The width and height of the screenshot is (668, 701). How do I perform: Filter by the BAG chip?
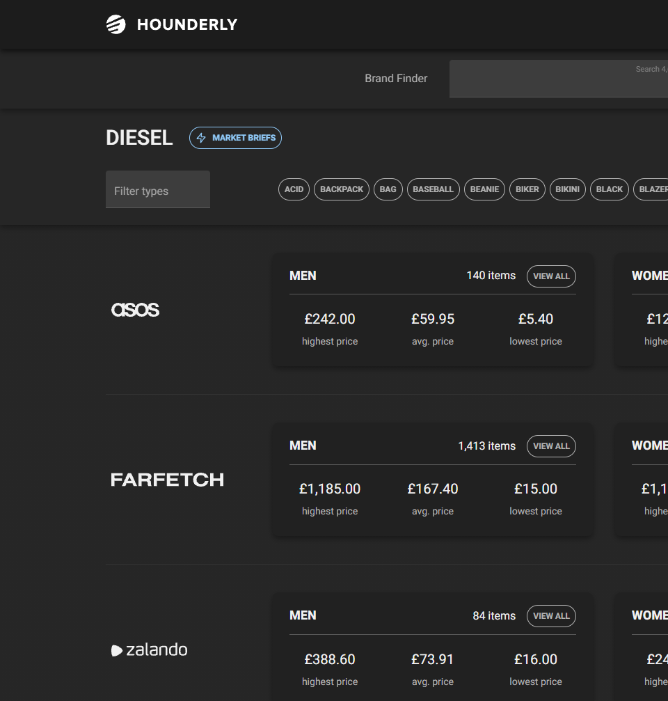coord(388,189)
